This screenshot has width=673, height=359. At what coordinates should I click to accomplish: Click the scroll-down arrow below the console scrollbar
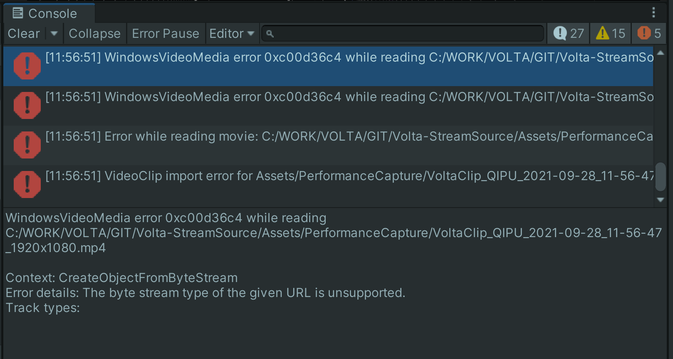click(661, 199)
